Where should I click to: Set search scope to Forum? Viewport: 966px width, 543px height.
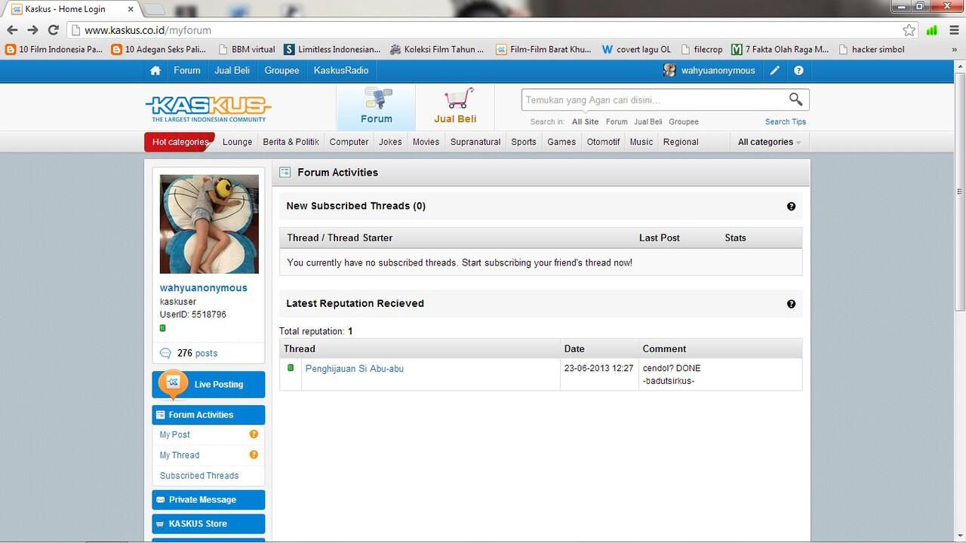[617, 121]
